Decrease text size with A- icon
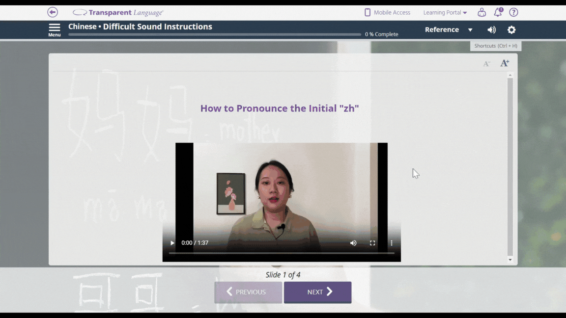Image resolution: width=566 pixels, height=318 pixels. point(486,63)
